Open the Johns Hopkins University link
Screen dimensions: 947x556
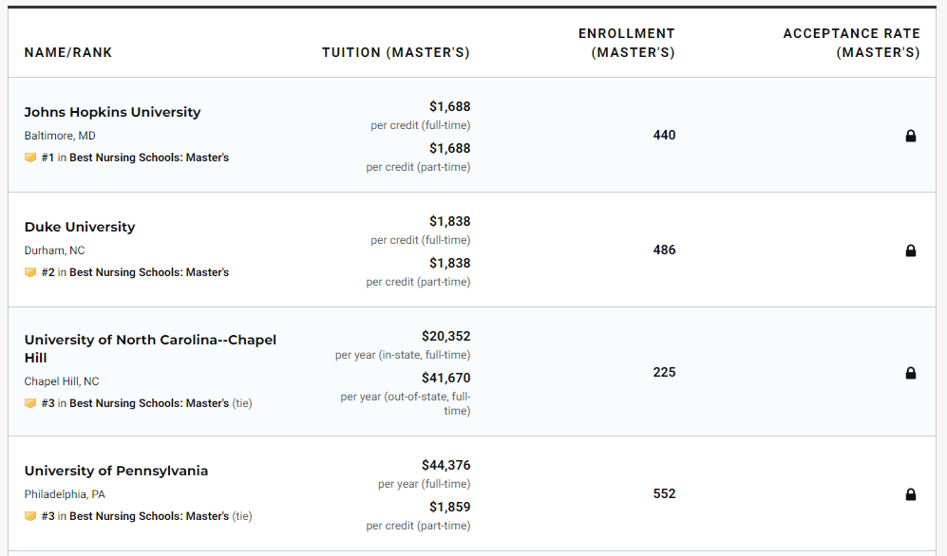pos(112,112)
